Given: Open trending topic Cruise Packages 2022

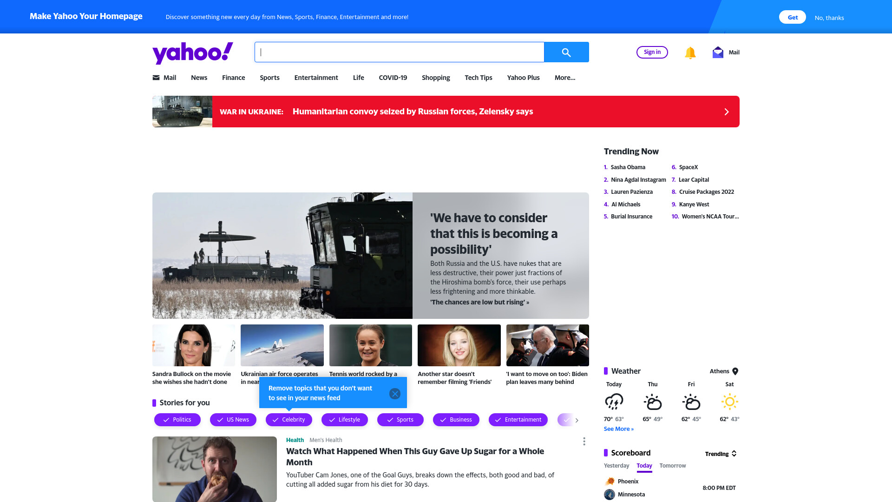Looking at the screenshot, I should coord(707,192).
